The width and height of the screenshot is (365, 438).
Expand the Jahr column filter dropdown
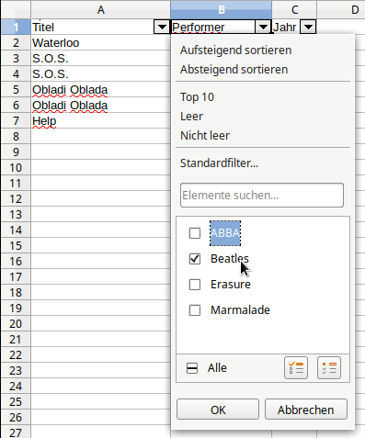(308, 28)
